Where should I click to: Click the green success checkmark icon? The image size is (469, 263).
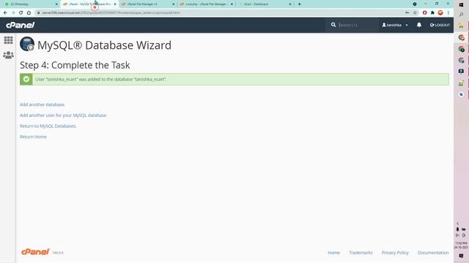26,80
